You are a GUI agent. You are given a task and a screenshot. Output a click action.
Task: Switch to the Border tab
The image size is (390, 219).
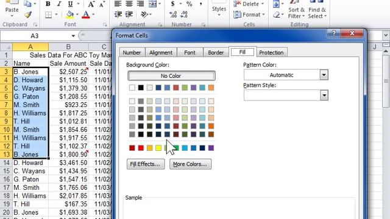click(216, 52)
